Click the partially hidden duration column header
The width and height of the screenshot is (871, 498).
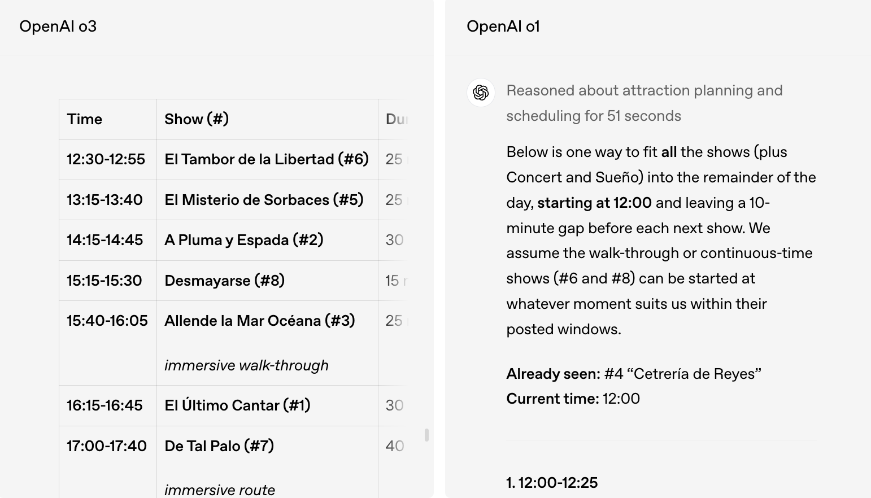(x=395, y=119)
